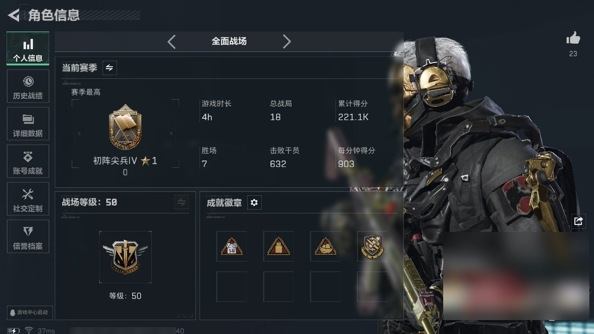
Task: Share the profile via the share icon
Action: (578, 221)
